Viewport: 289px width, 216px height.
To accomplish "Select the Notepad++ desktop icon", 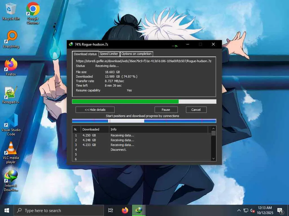I will [x=11, y=95].
